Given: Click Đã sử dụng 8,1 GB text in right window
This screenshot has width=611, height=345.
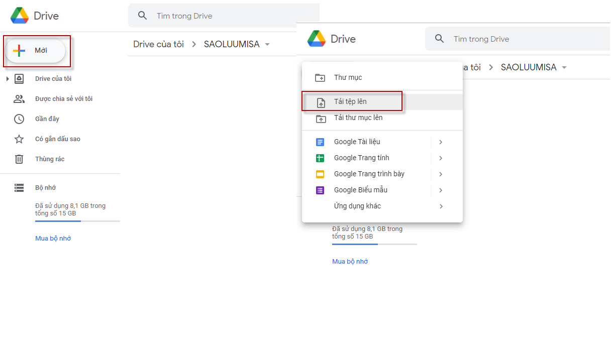Looking at the screenshot, I should [367, 233].
